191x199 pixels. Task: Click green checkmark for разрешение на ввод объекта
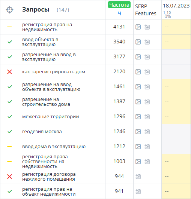point(10,87)
